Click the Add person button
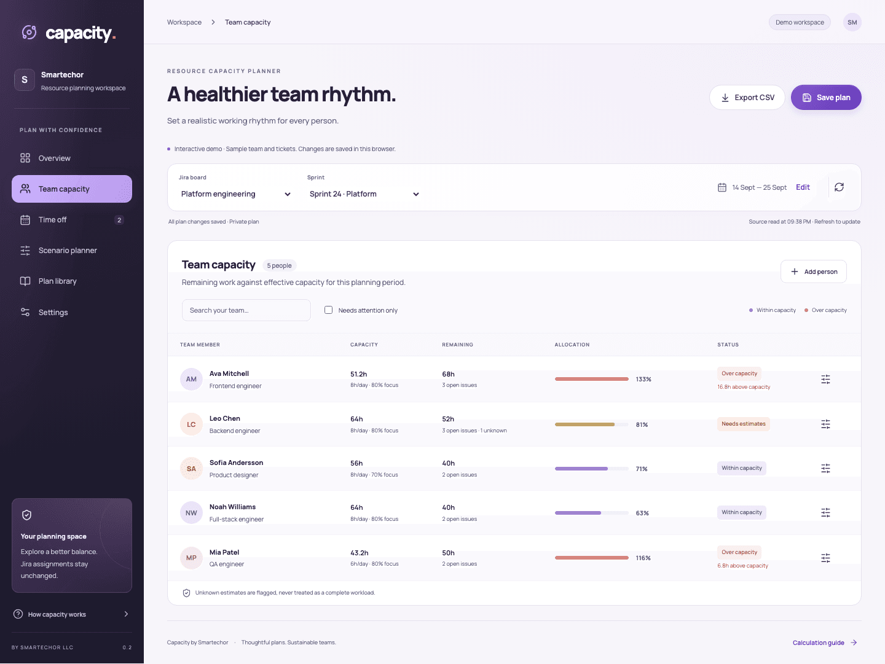This screenshot has width=885, height=664. point(814,271)
